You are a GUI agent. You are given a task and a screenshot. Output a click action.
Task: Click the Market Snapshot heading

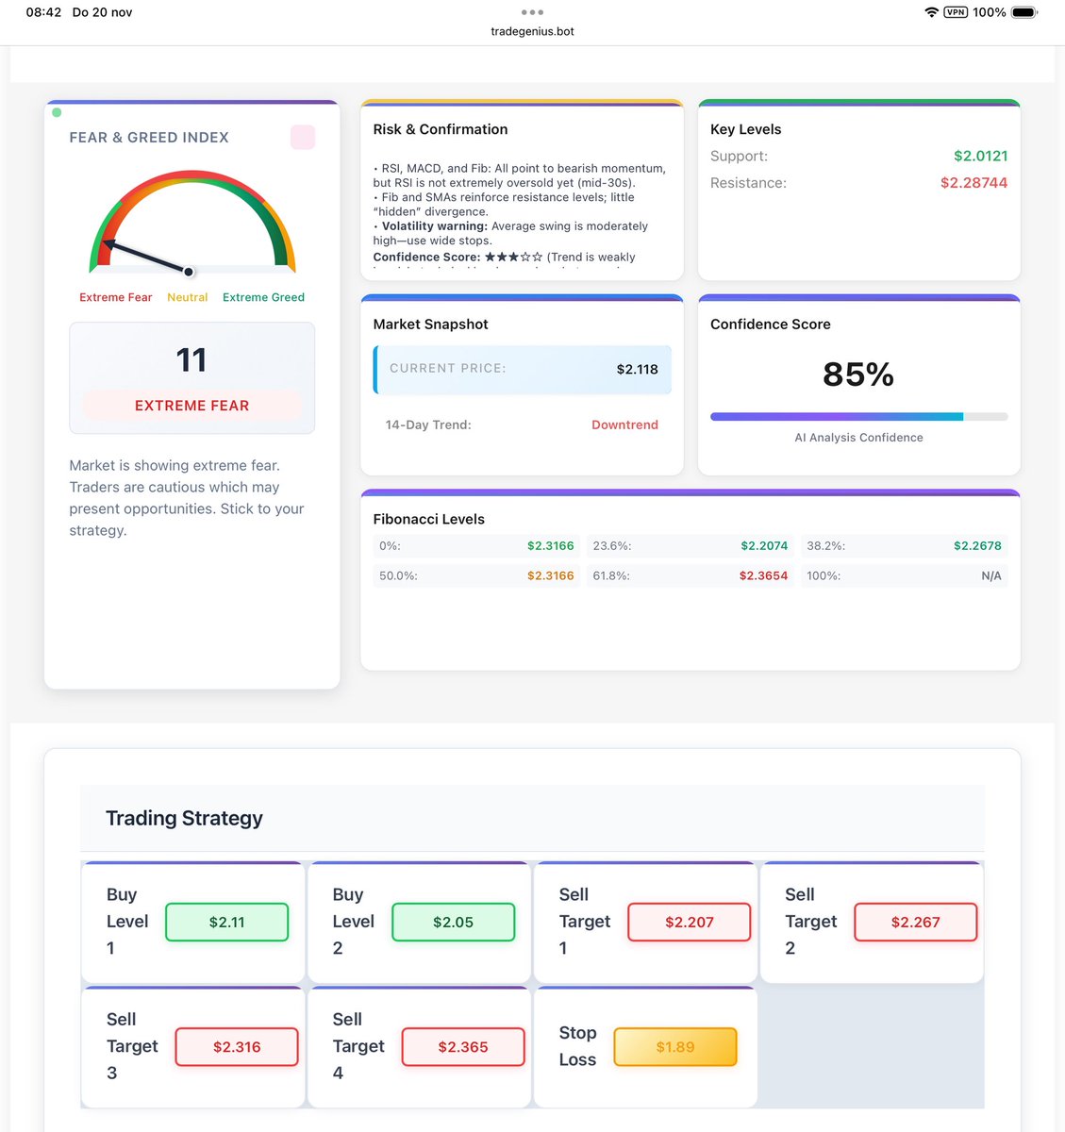(x=430, y=325)
